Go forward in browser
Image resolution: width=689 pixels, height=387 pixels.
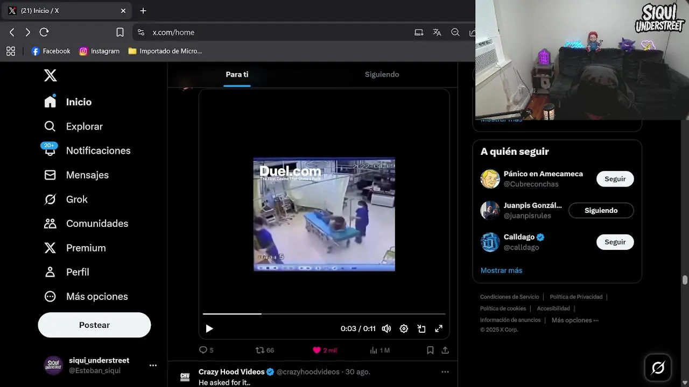[x=28, y=32]
